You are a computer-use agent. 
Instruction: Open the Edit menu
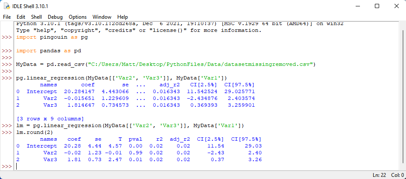(x=21, y=17)
